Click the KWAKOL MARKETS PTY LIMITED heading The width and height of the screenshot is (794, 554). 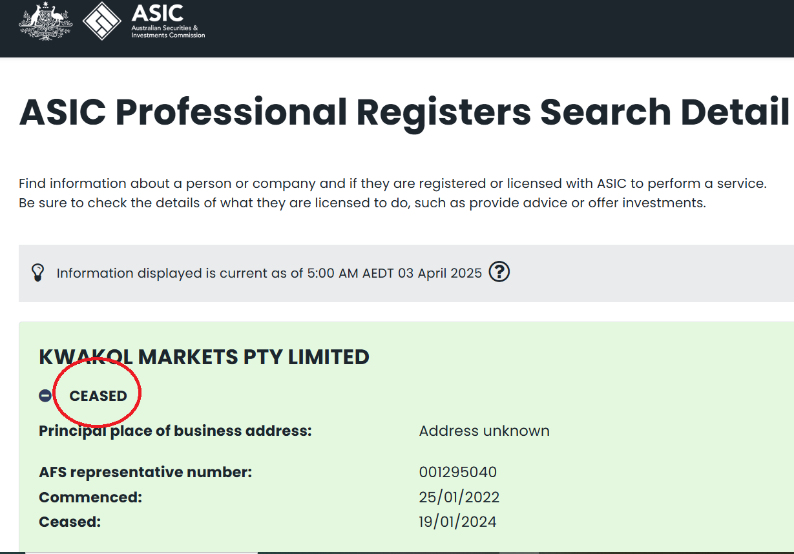(204, 357)
